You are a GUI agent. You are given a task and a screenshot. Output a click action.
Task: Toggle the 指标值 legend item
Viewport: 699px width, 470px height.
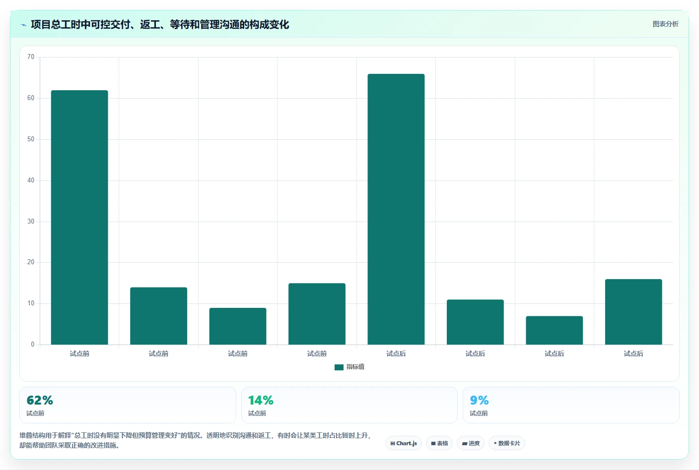[349, 367]
